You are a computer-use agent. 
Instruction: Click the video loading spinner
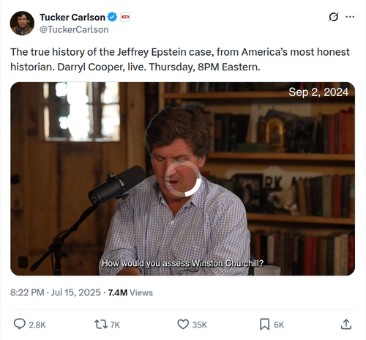click(183, 178)
